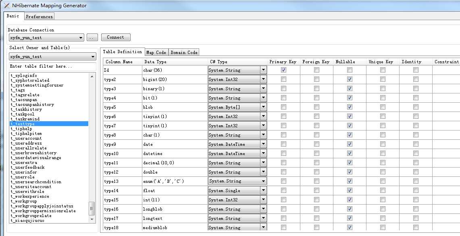This screenshot has height=236, width=460.
Task: Toggle Primary Key checkbox for type12 row
Action: click(283, 172)
